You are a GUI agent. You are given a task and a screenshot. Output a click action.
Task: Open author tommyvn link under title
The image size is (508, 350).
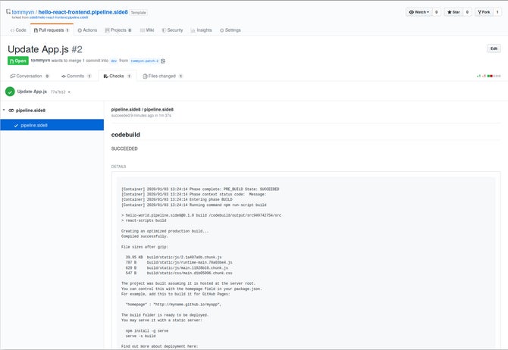[x=40, y=61]
